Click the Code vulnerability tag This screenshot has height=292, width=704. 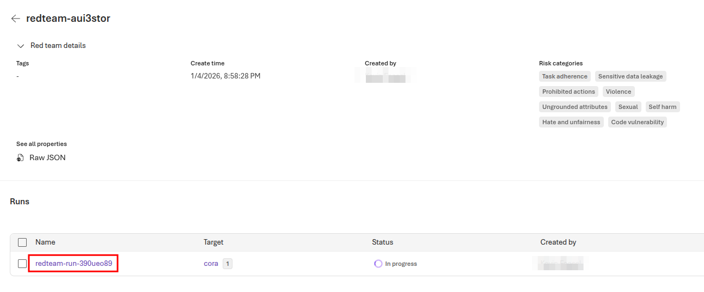click(x=637, y=122)
